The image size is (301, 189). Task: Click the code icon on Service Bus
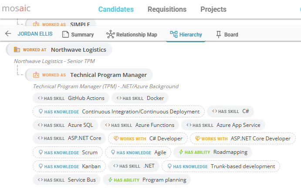point(41,180)
